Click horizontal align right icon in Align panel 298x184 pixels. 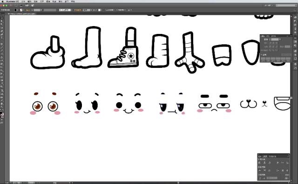pyautogui.click(x=270, y=163)
